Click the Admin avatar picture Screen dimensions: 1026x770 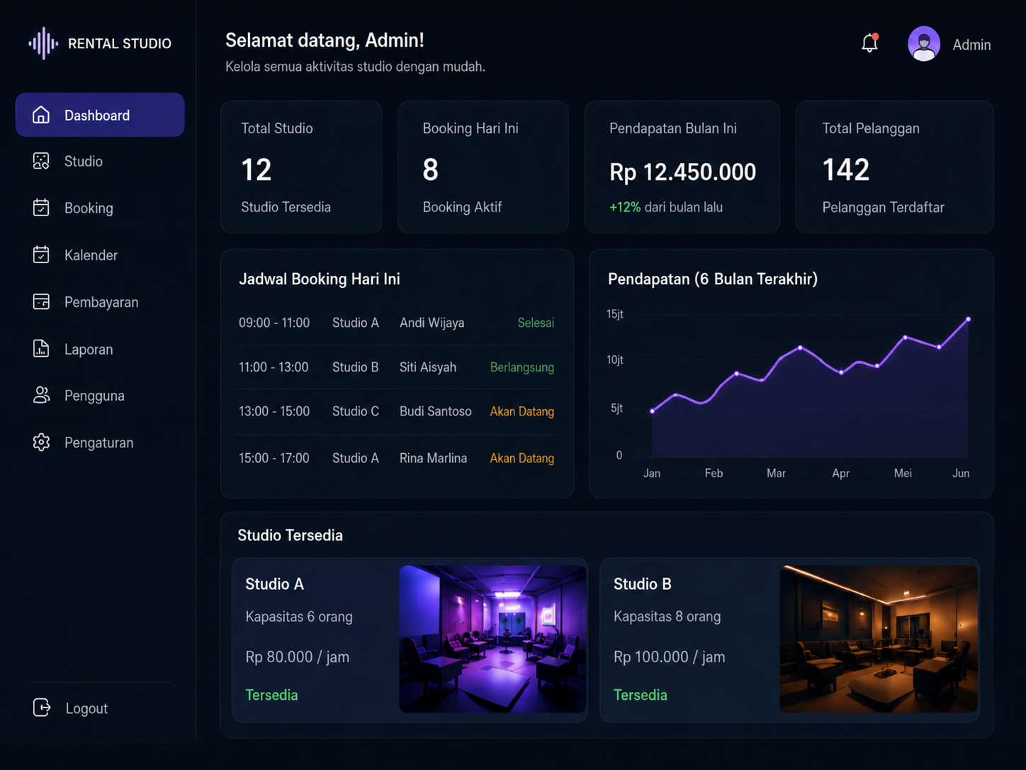[x=924, y=44]
